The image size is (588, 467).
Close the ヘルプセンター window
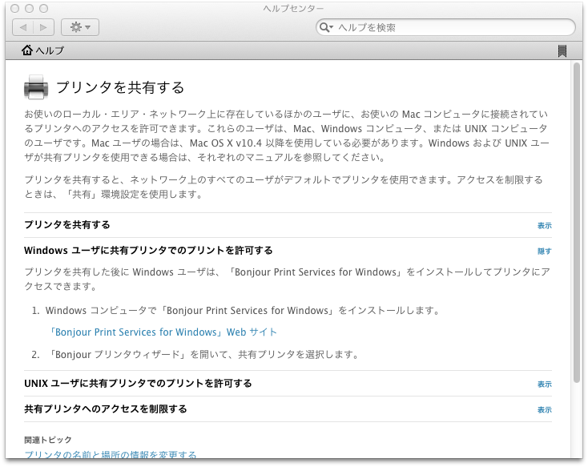tap(14, 8)
